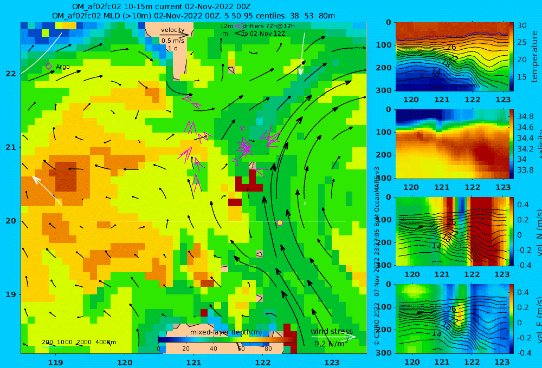Screen dimensions: 542x368
Task: Click the '1 d' text under the velocity scale
Action: point(173,48)
